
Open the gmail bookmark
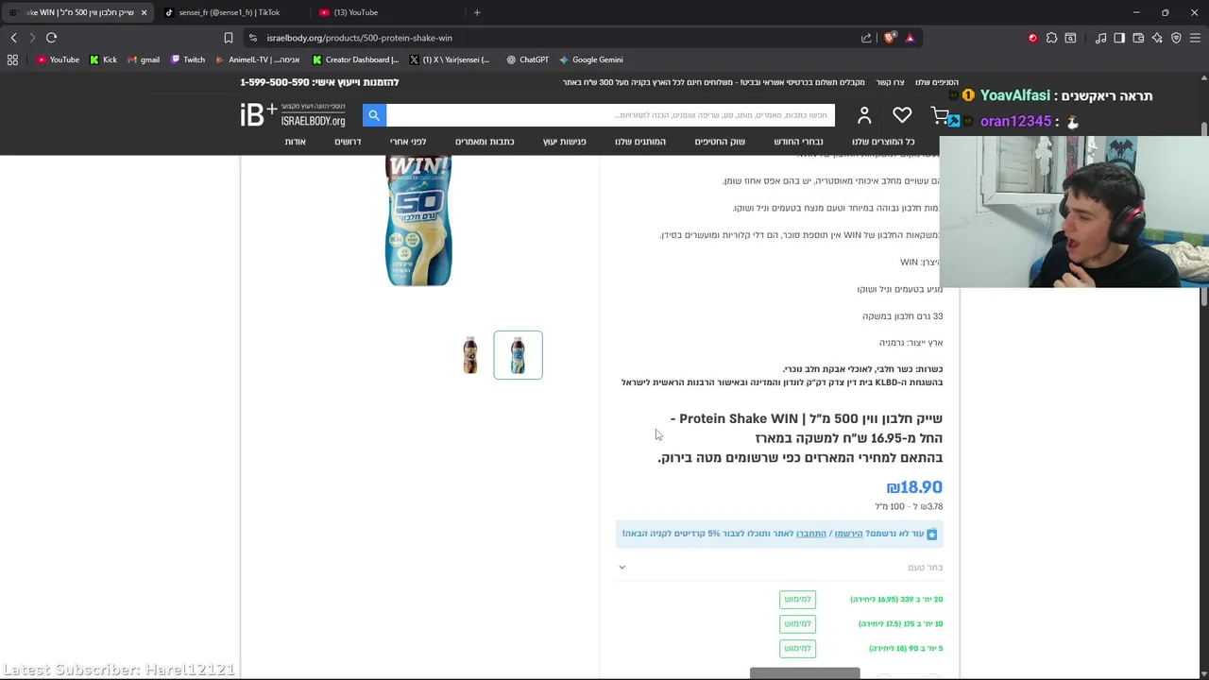144,59
